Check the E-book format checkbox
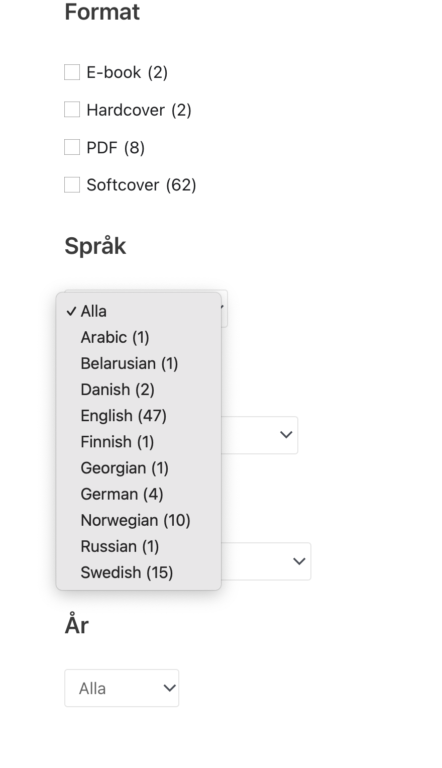This screenshot has width=442, height=768. (72, 72)
